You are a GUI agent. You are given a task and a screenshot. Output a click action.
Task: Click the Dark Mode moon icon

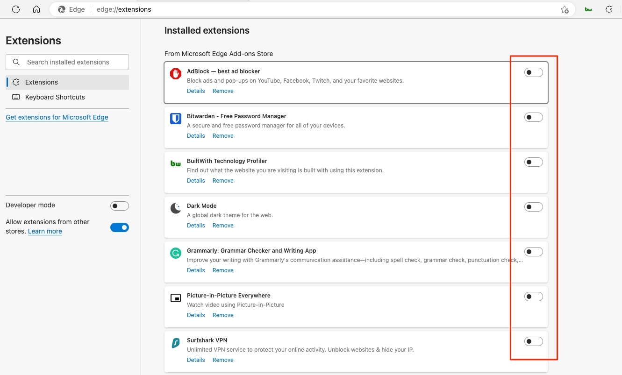tap(175, 208)
